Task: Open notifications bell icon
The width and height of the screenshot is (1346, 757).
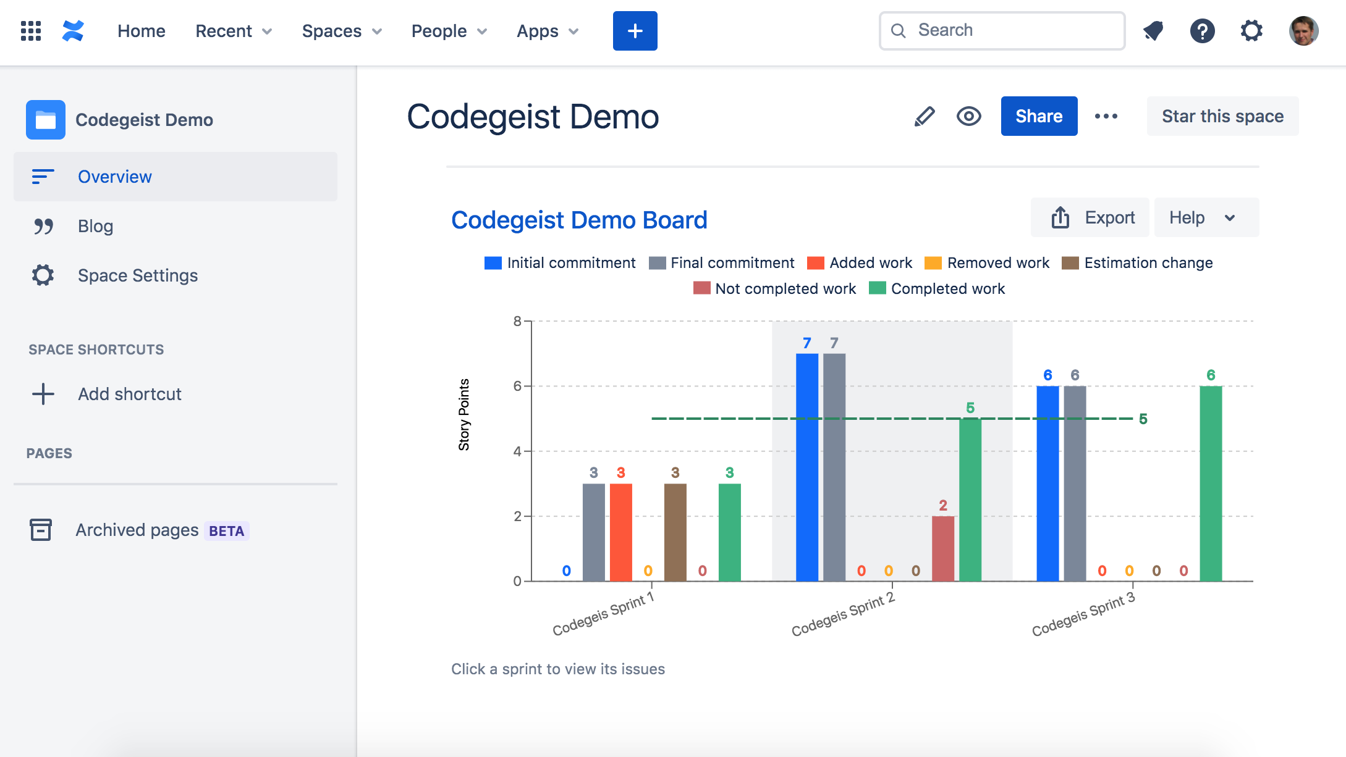Action: click(1153, 31)
